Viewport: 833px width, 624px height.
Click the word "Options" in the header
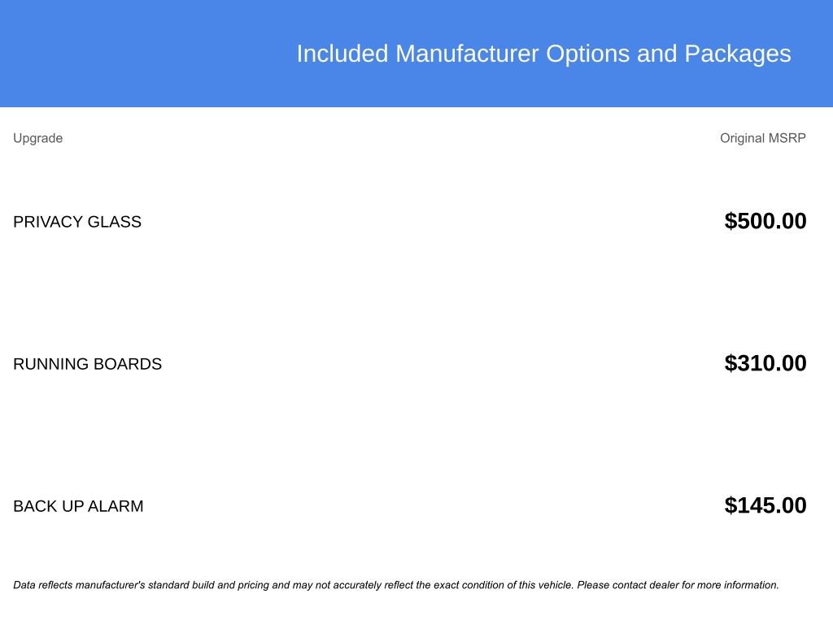(587, 54)
